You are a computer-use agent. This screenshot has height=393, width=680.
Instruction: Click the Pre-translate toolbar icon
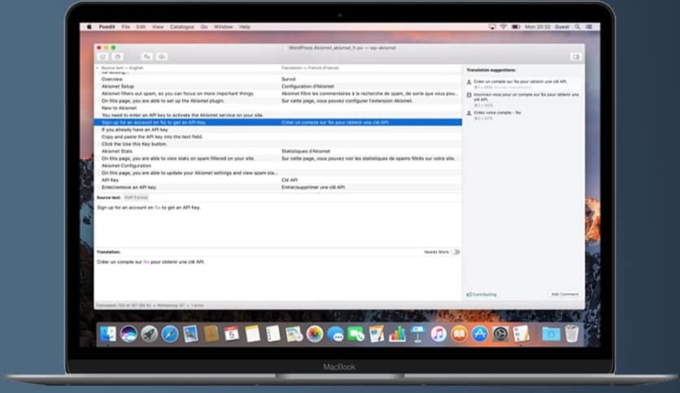[146, 57]
